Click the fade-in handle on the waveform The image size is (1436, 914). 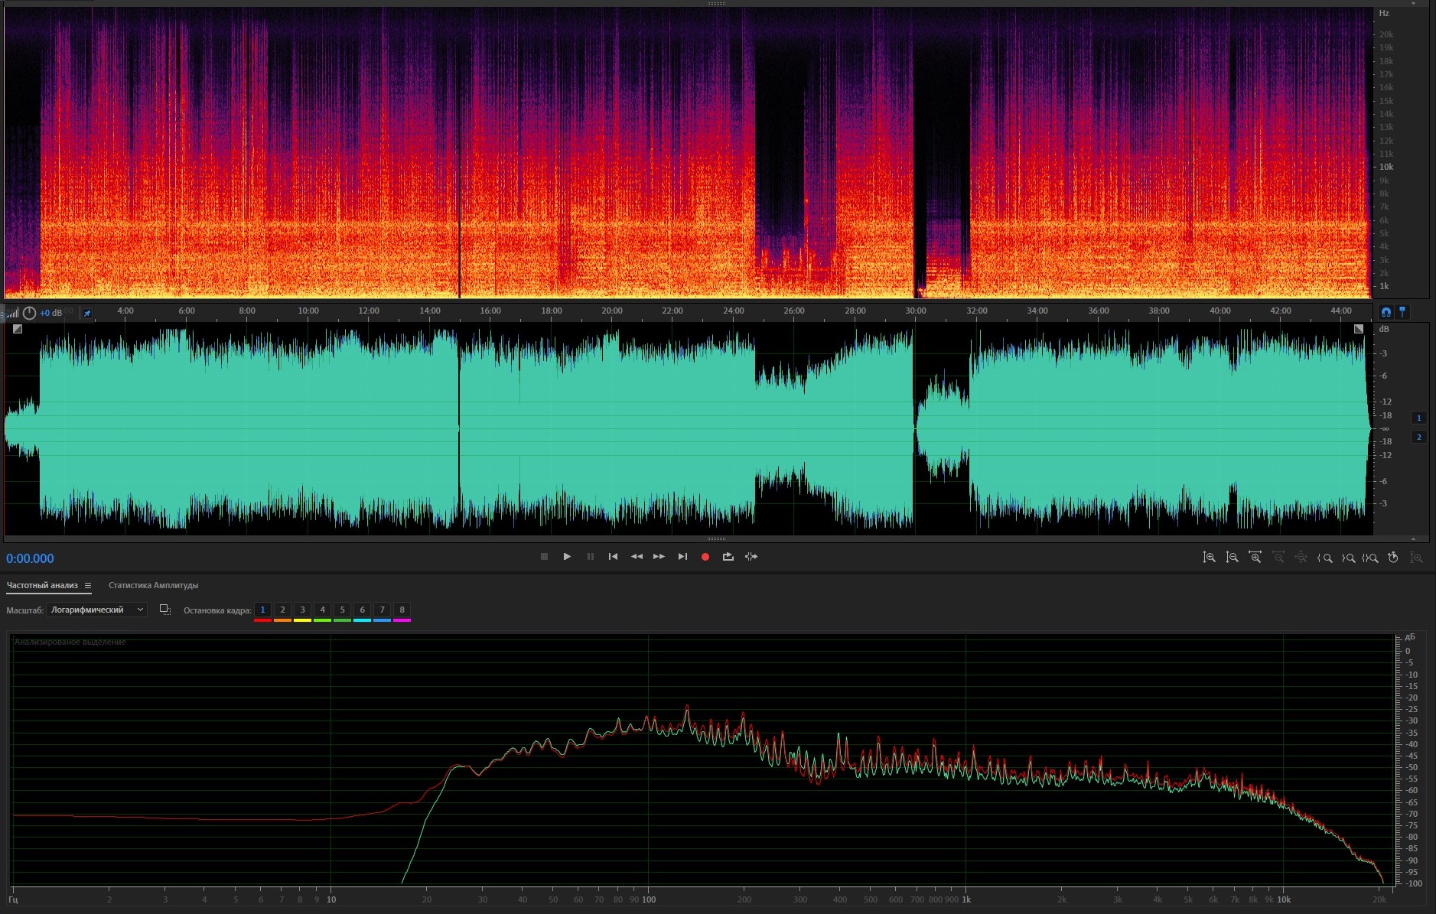coord(18,329)
